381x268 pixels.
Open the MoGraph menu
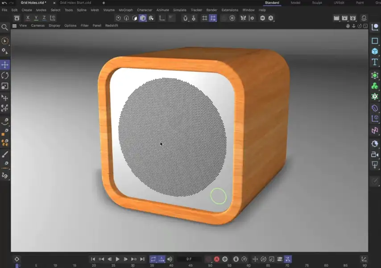(x=125, y=10)
